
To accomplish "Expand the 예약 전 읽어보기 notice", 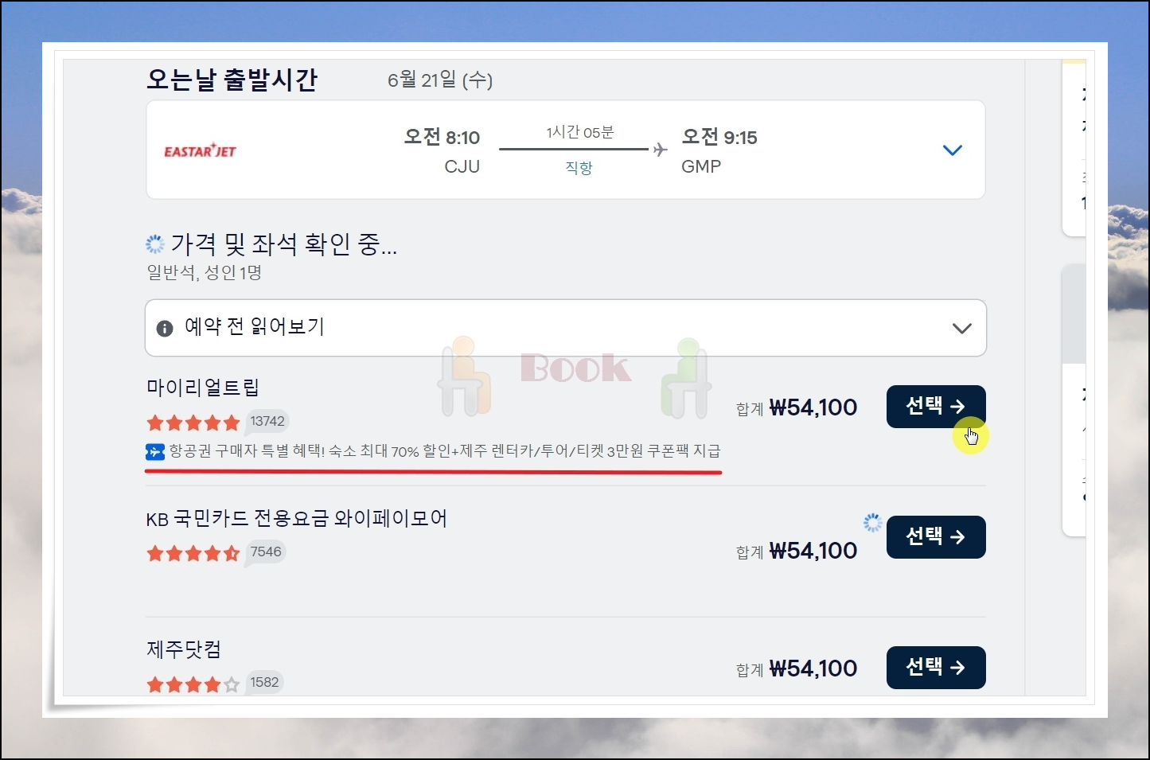I will click(x=962, y=329).
